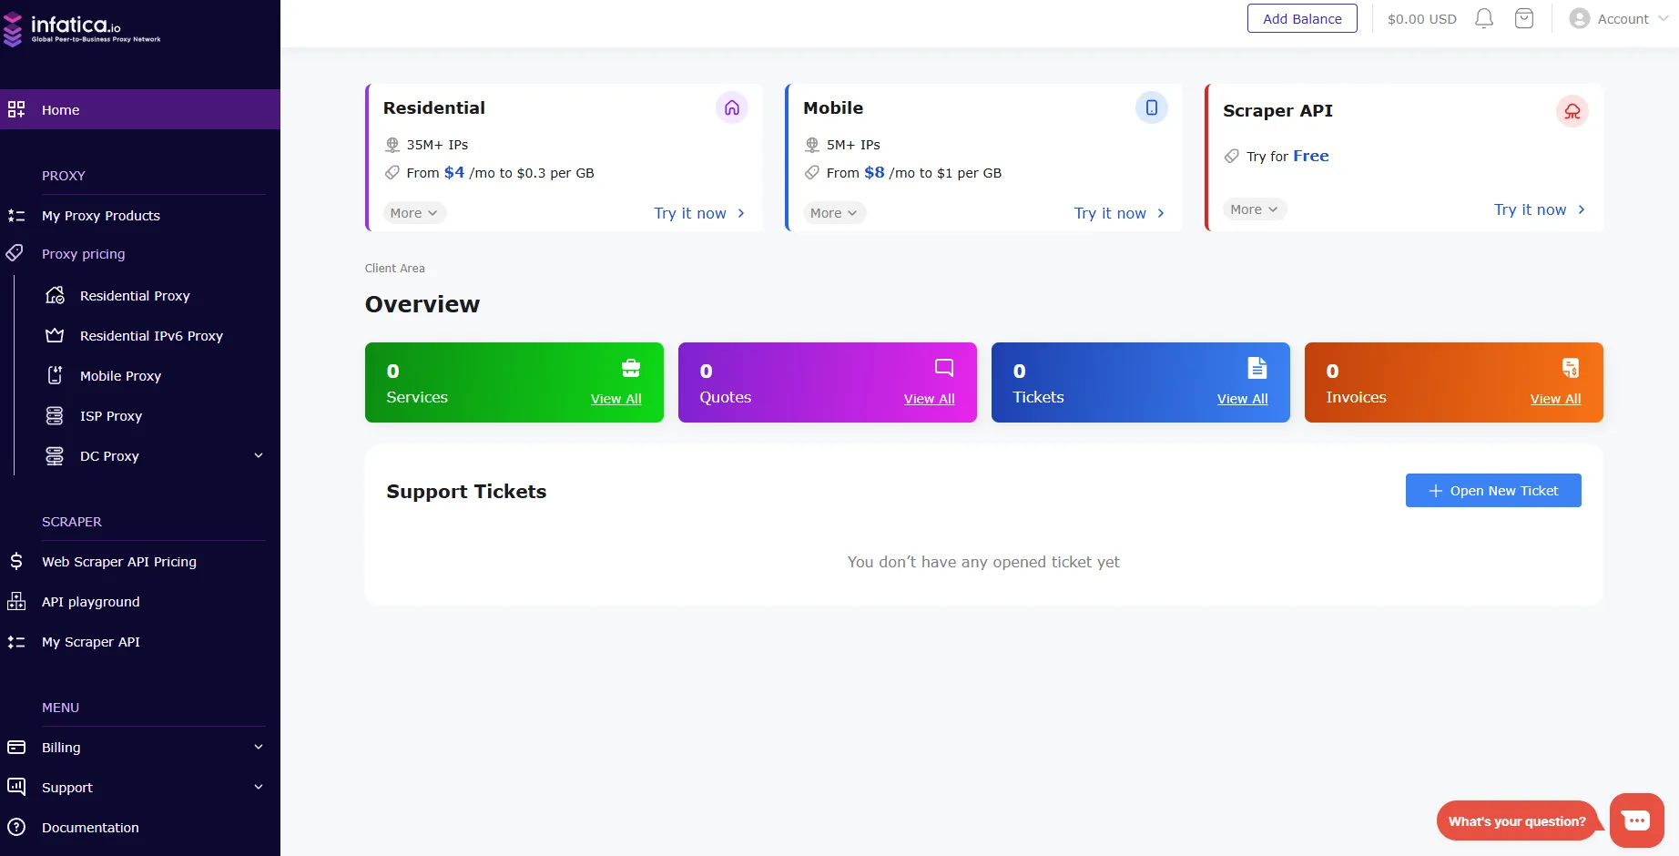The height and width of the screenshot is (856, 1679).
Task: Go to API playground
Action: (91, 602)
